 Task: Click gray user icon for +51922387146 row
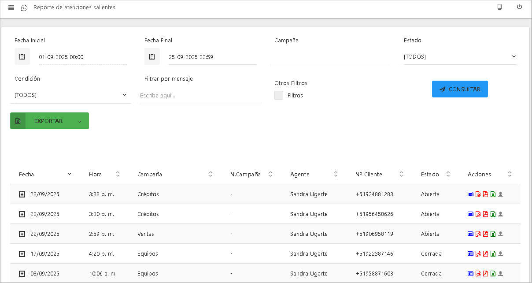pos(501,254)
